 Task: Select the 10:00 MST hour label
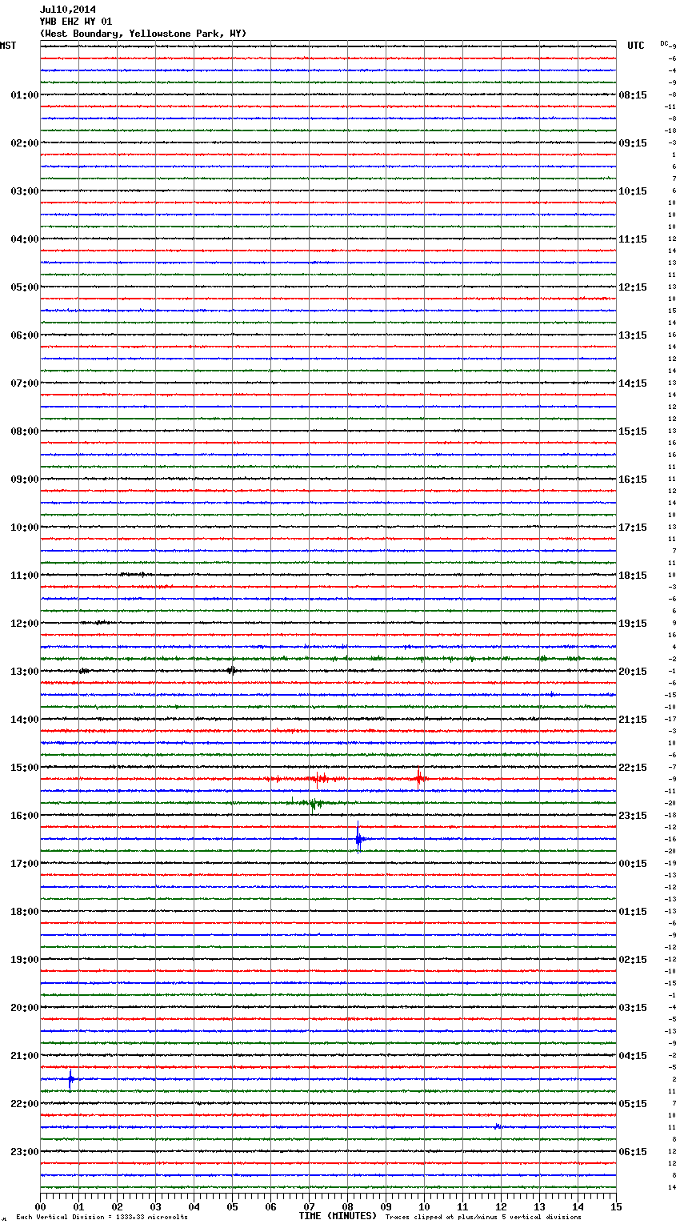(24, 528)
